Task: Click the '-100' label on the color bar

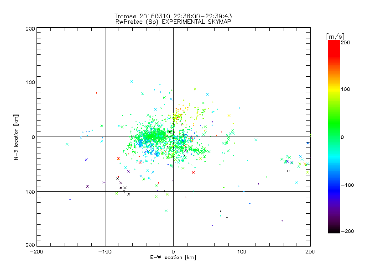Action: point(347,185)
